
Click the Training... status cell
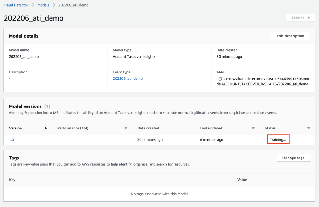(278, 140)
